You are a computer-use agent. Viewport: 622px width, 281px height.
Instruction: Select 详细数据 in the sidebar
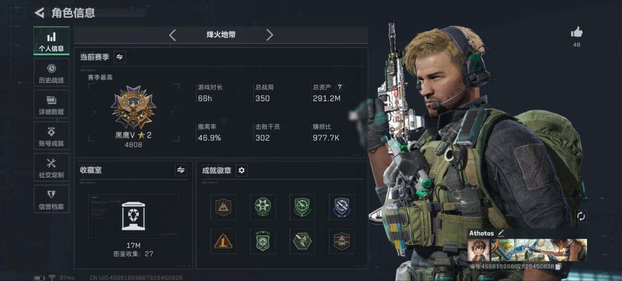click(52, 104)
